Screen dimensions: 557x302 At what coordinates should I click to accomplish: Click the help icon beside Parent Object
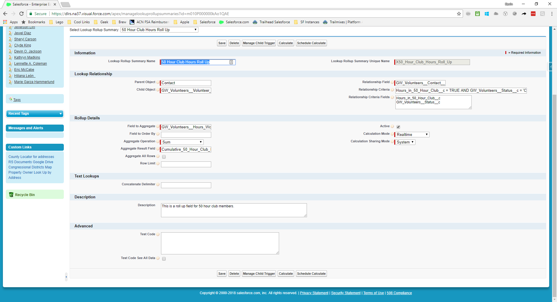[158, 82]
